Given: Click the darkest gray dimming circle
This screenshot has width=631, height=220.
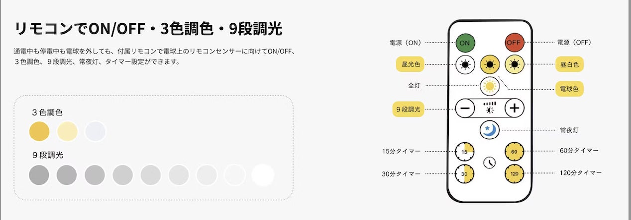Looking at the screenshot, I should point(39,175).
